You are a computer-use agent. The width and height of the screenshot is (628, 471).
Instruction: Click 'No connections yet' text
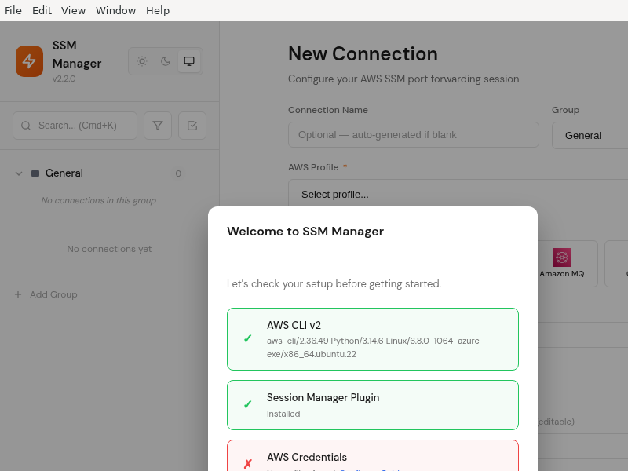[x=109, y=249]
